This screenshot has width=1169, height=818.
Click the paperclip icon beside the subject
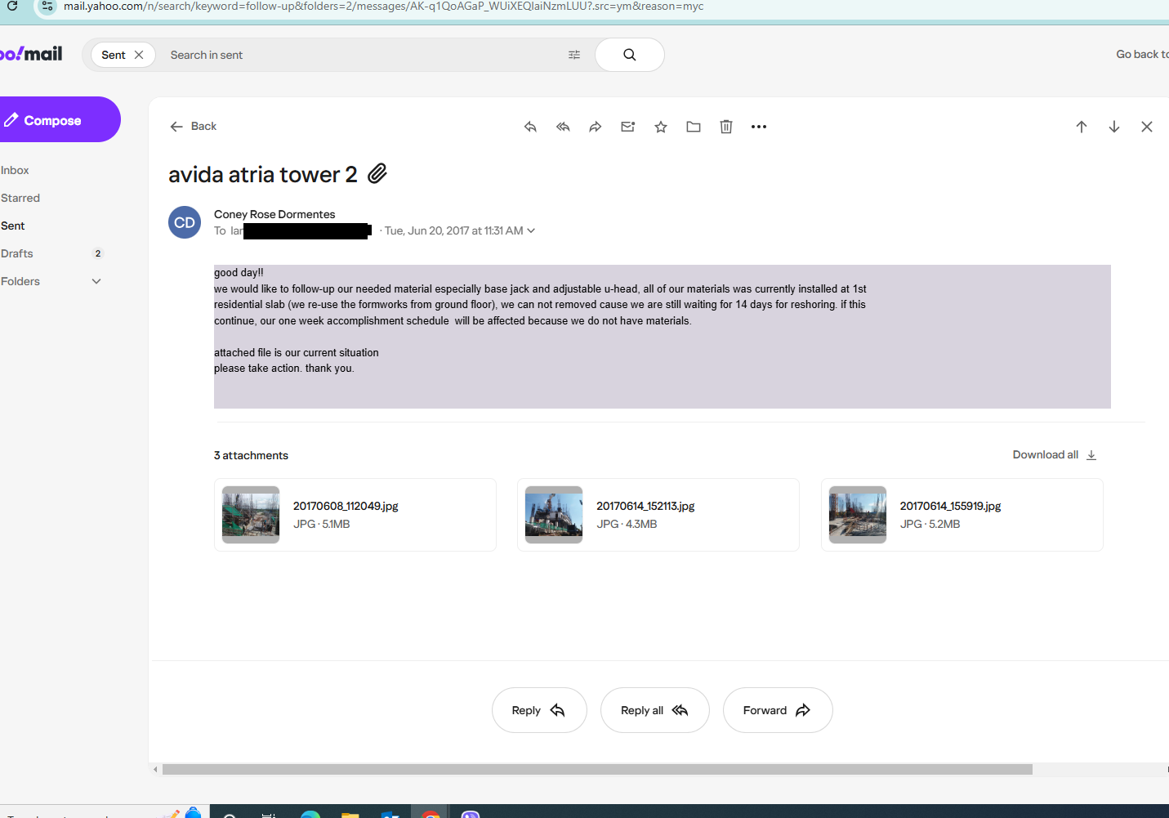tap(377, 173)
